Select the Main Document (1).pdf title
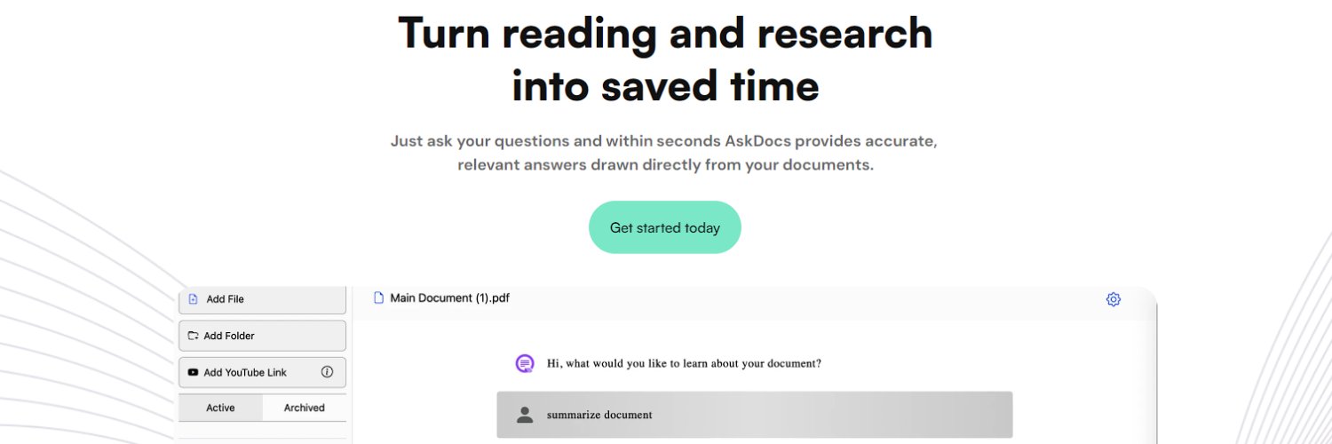This screenshot has height=444, width=1332. click(450, 298)
